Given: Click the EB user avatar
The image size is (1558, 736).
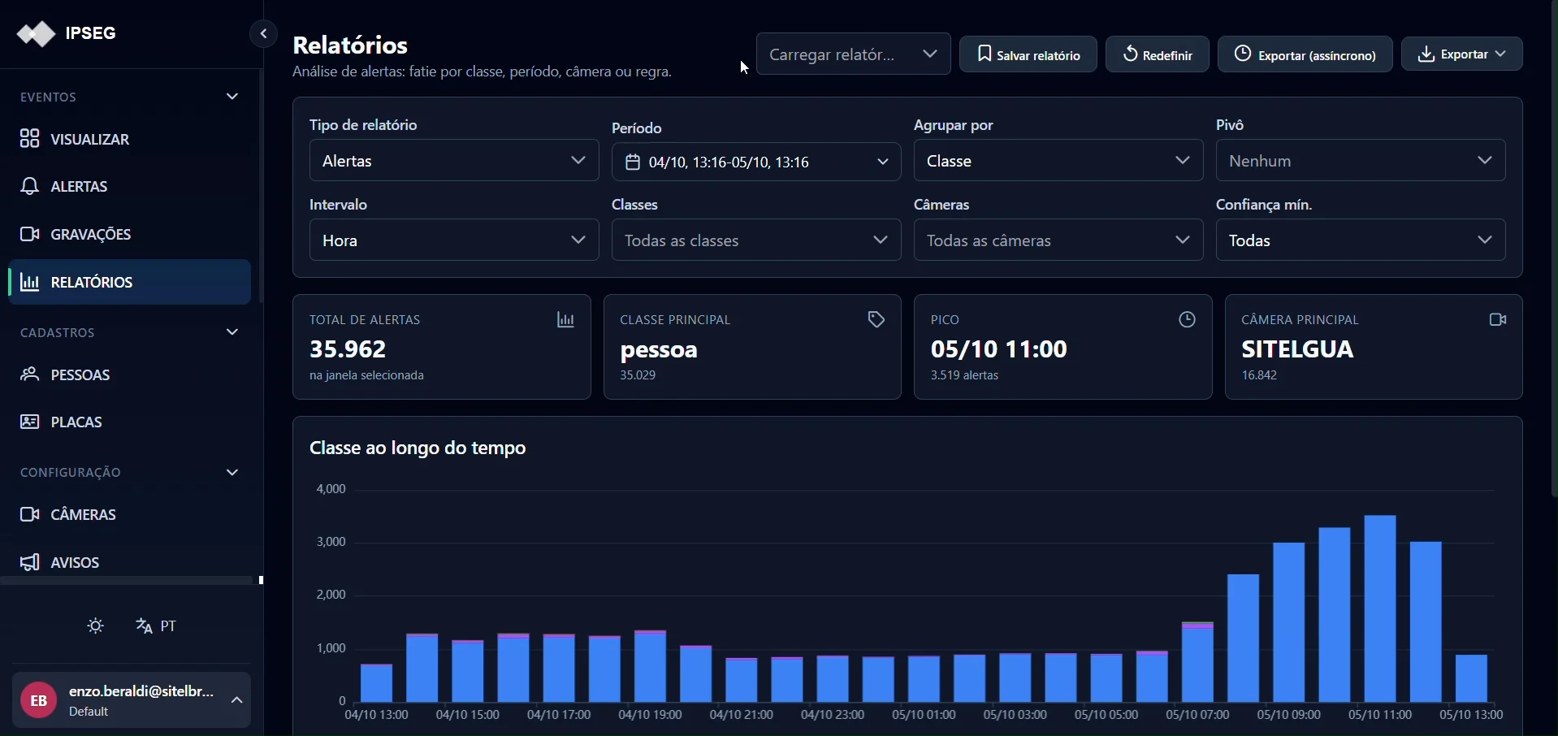Looking at the screenshot, I should [38, 700].
